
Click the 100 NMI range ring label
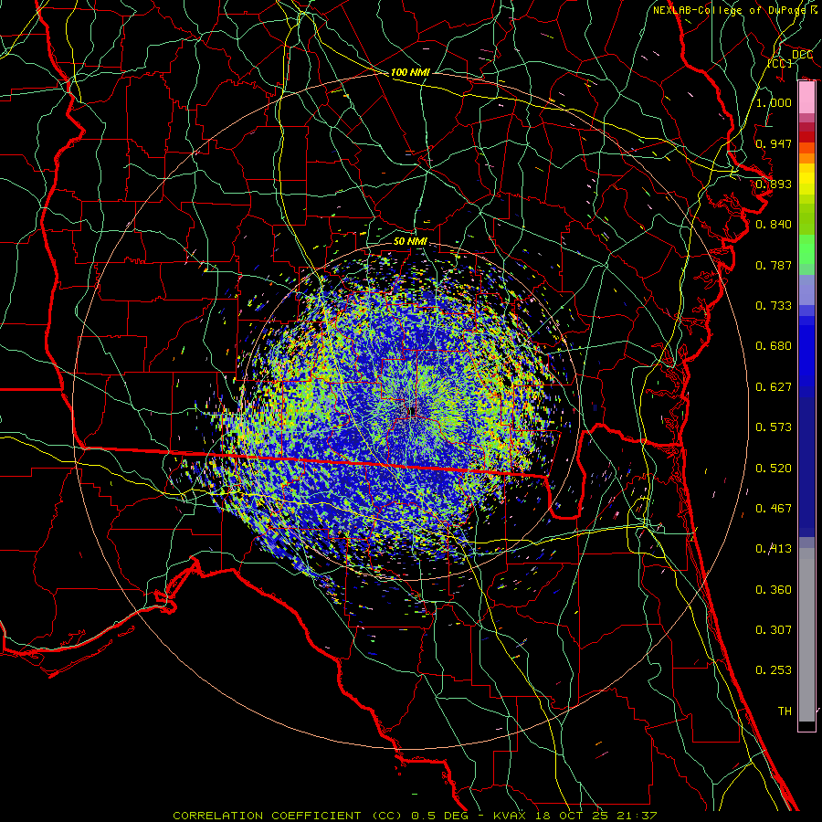[x=410, y=72]
